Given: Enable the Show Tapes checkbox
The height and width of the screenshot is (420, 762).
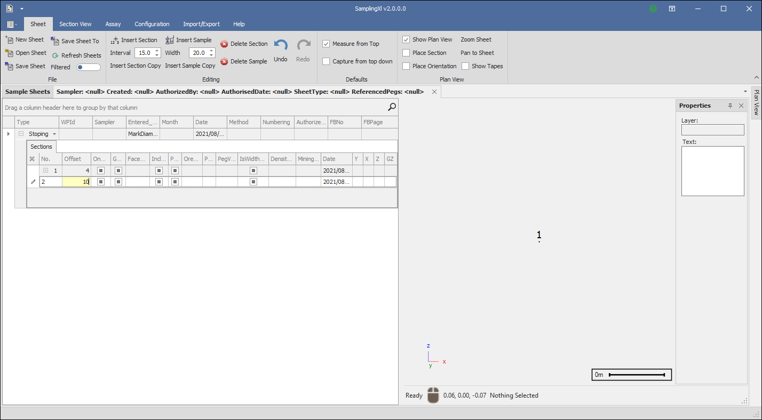Looking at the screenshot, I should pyautogui.click(x=465, y=66).
